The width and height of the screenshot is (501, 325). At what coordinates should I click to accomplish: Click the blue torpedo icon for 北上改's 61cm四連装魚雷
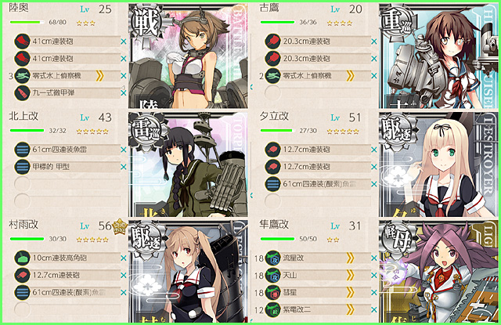pos(22,150)
